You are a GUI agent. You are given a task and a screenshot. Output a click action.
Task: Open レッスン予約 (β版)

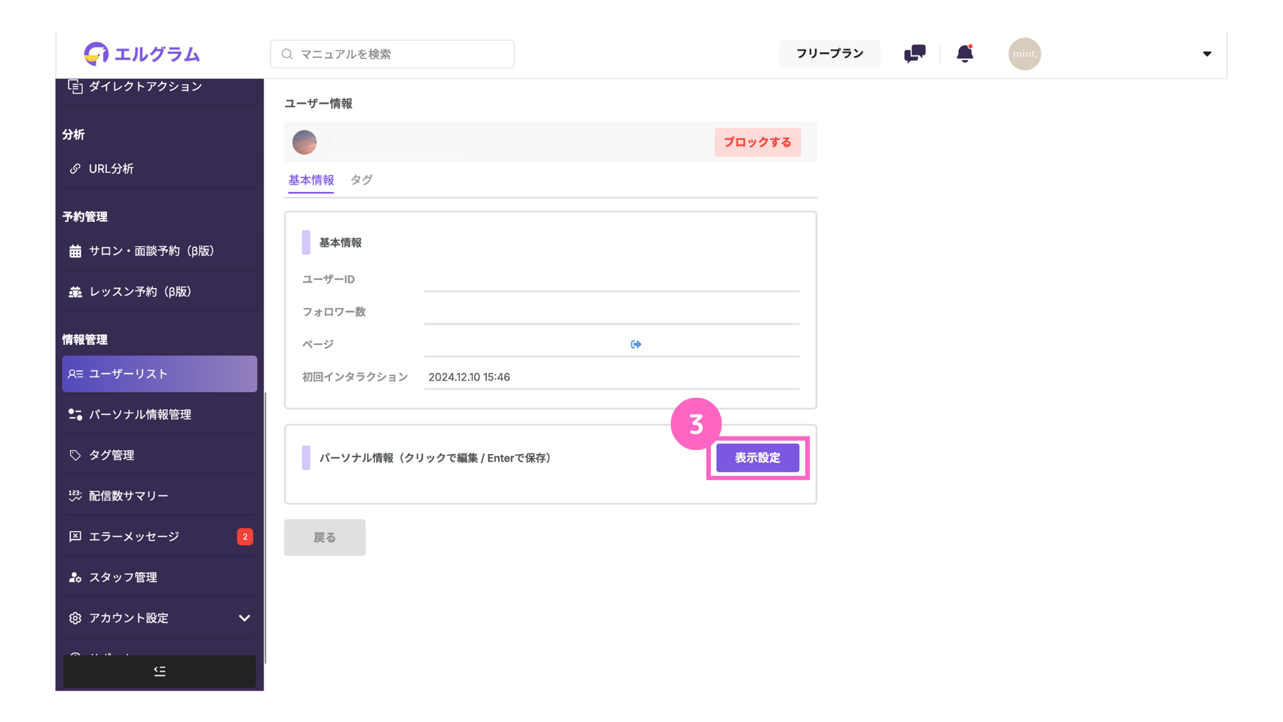pos(160,292)
